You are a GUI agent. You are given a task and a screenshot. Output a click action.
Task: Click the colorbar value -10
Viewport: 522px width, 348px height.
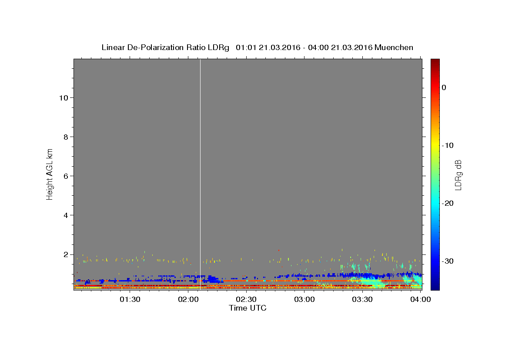point(448,145)
